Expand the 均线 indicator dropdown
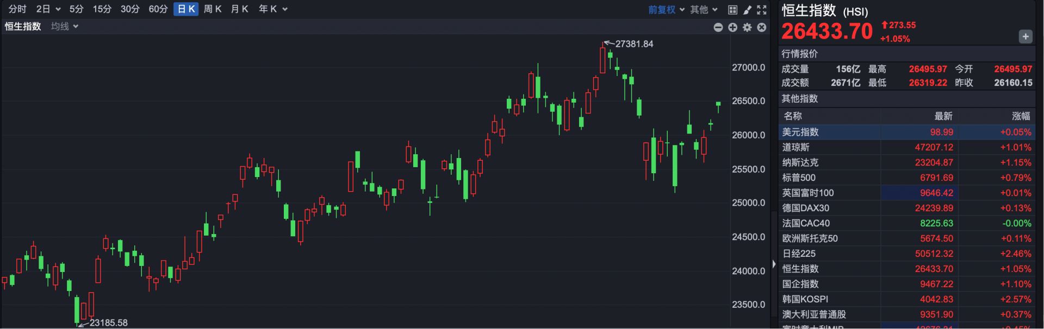Viewport: 1044px width, 329px height. (65, 27)
